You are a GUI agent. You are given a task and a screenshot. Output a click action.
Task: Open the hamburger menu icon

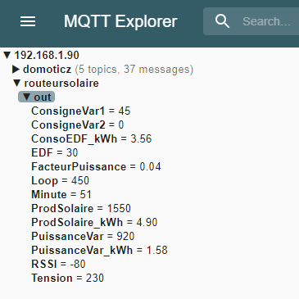[28, 21]
